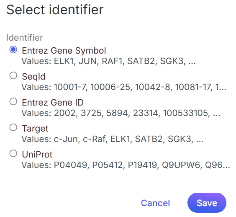This screenshot has width=236, height=217.
Task: Click the Target option label
Action: pyautogui.click(x=35, y=129)
